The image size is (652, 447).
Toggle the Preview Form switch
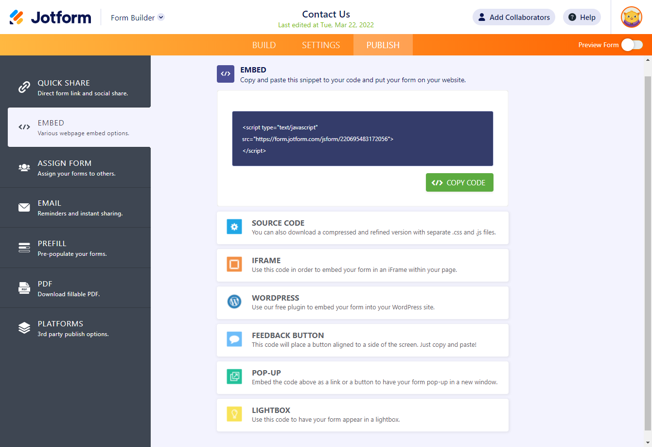pyautogui.click(x=632, y=45)
